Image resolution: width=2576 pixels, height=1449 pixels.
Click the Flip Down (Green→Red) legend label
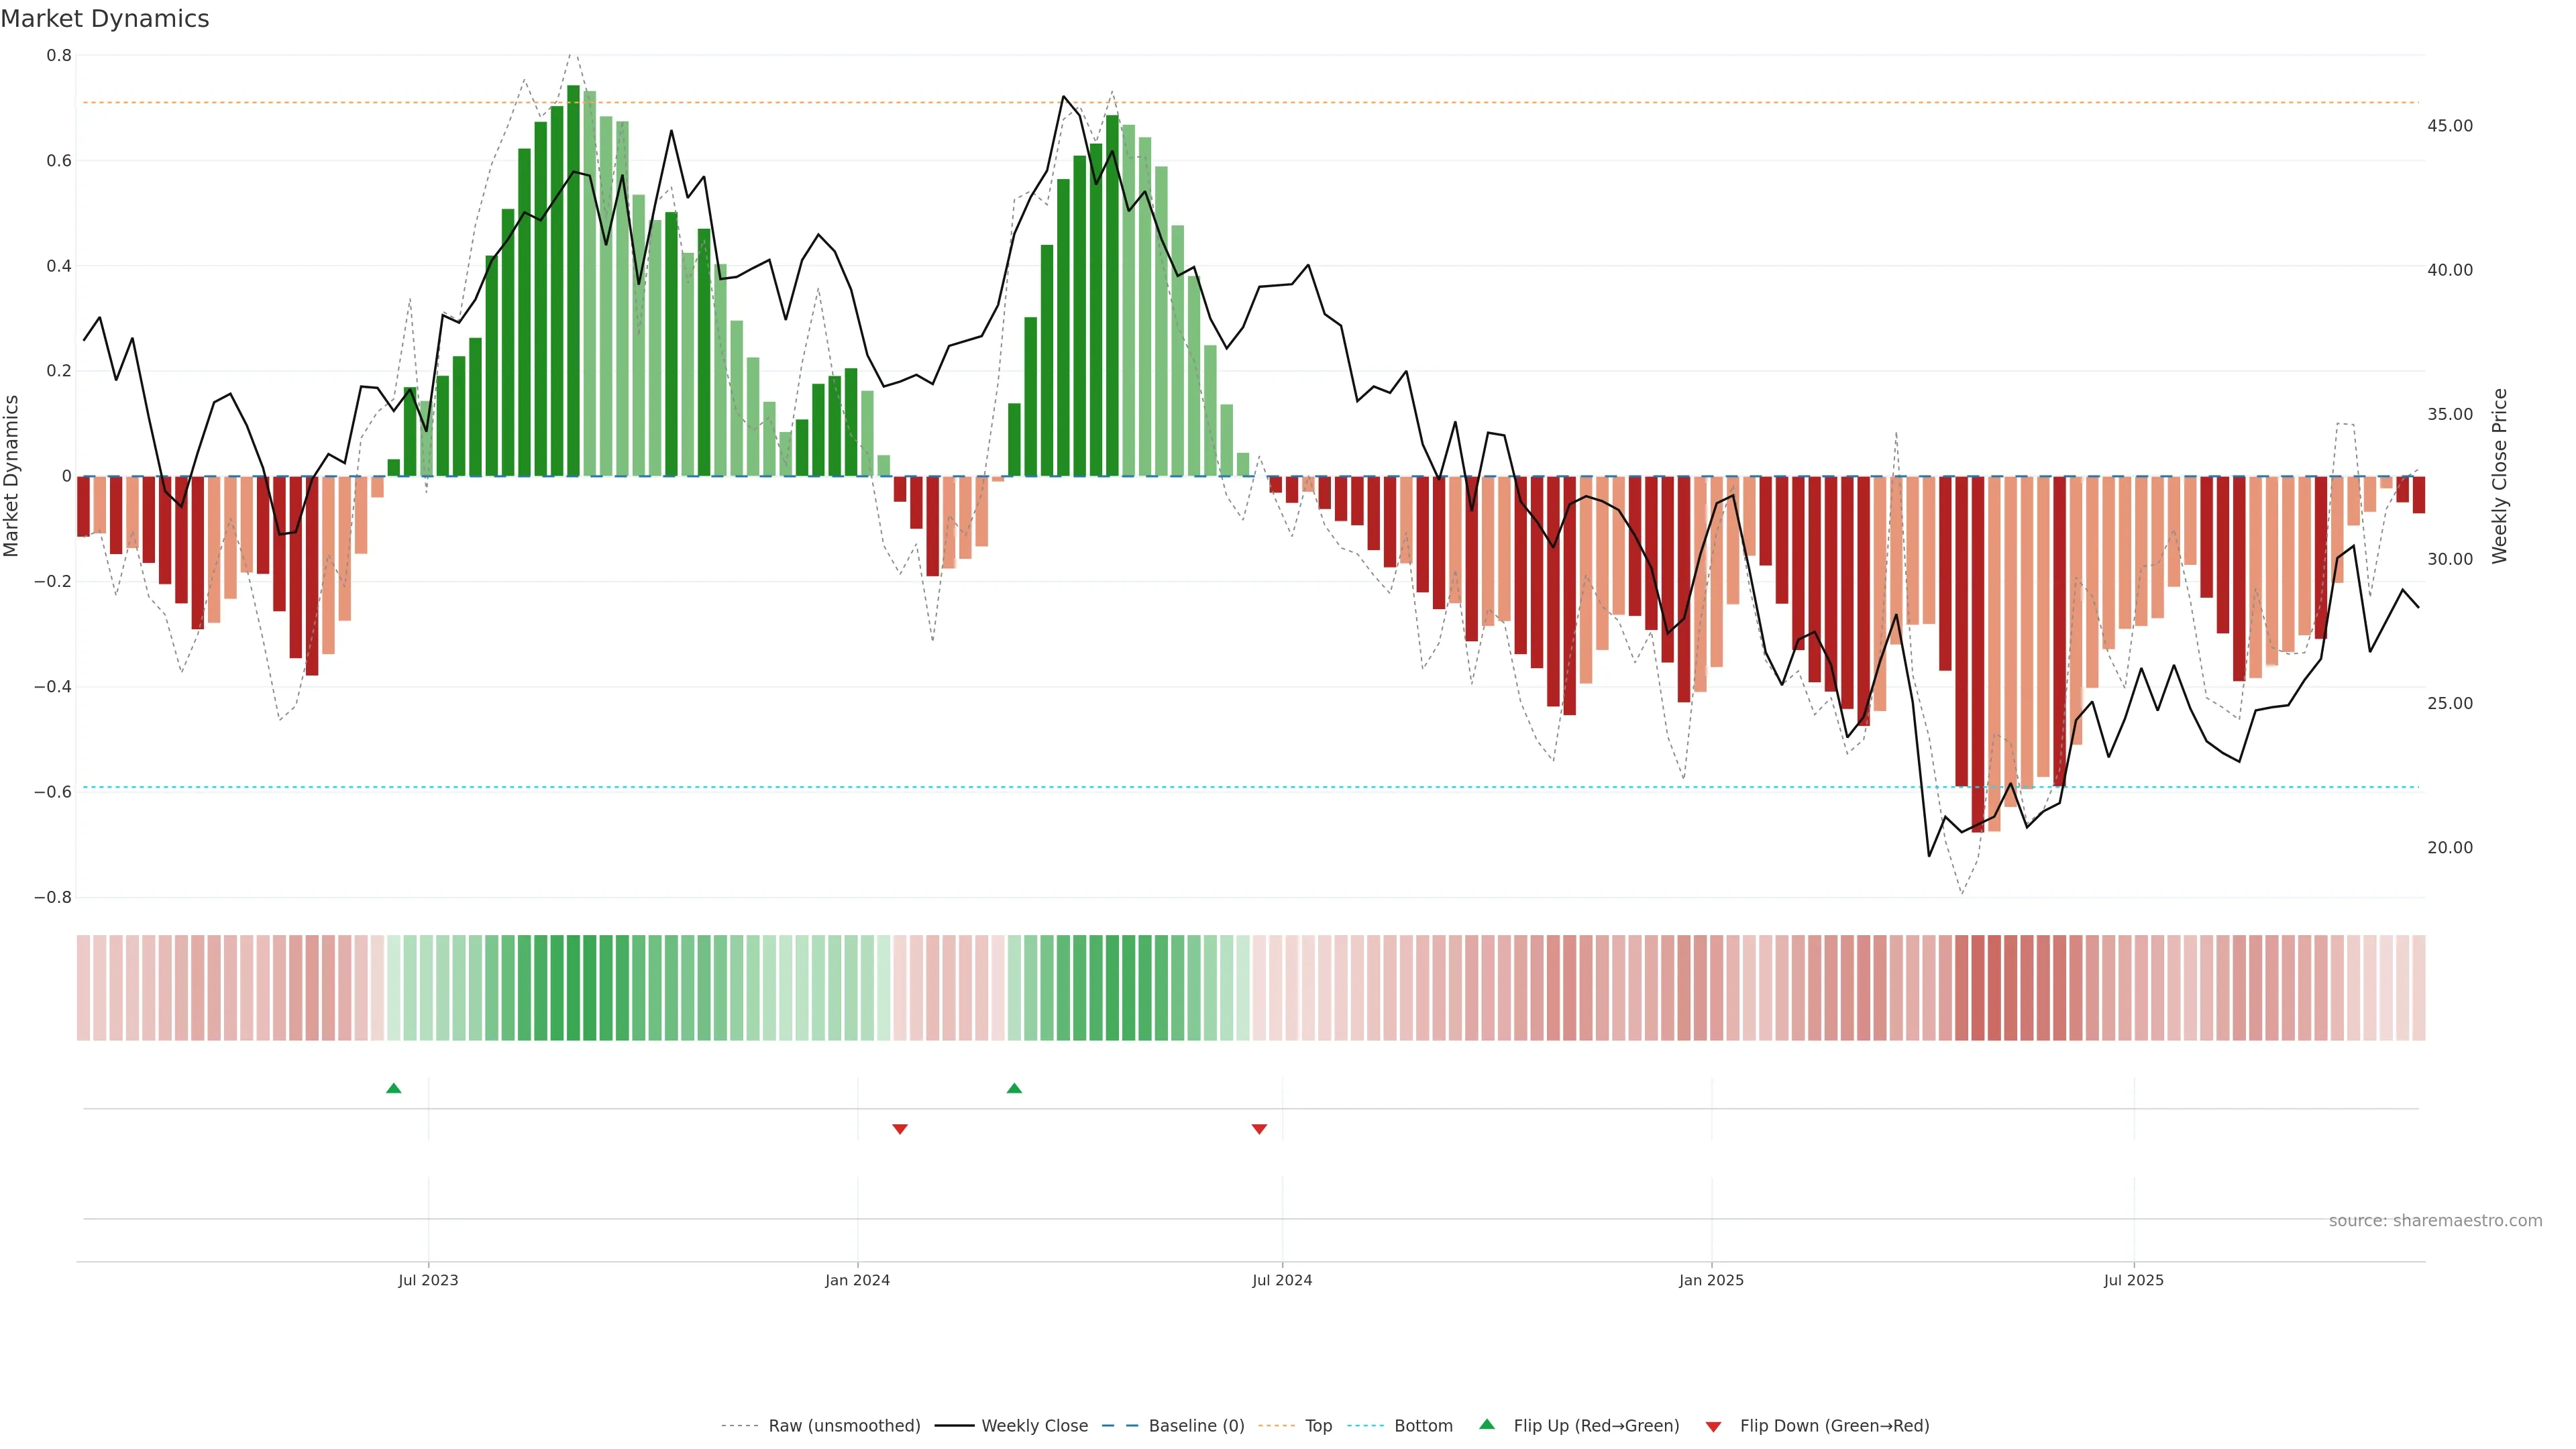tap(1834, 1426)
